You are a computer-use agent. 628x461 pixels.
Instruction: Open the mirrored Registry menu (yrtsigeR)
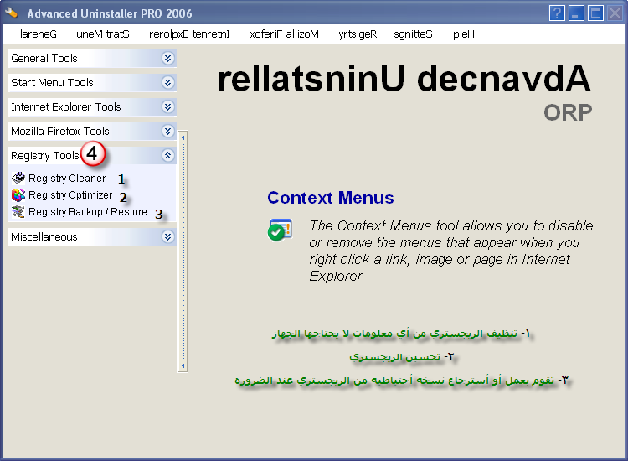click(x=358, y=34)
